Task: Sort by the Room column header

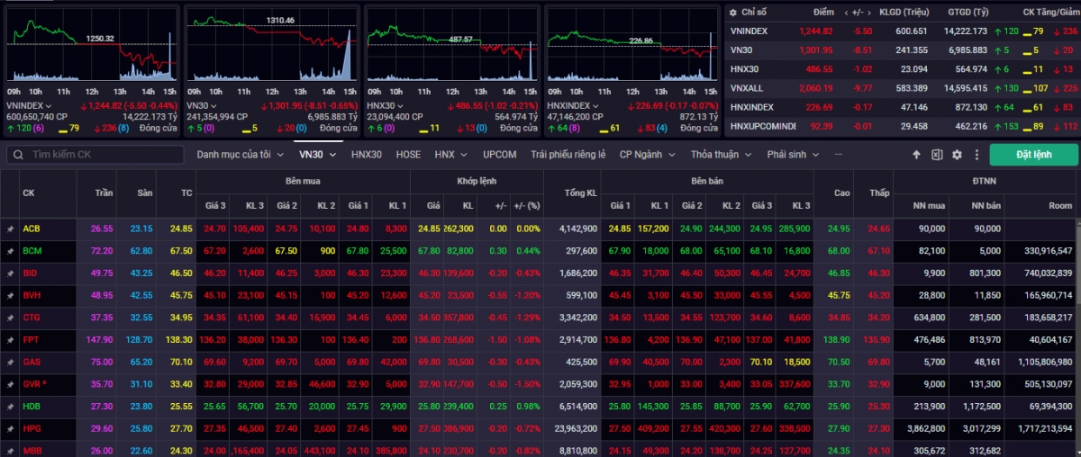Action: [1060, 206]
